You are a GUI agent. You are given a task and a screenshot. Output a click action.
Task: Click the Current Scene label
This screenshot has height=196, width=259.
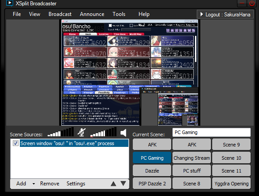[149, 135]
